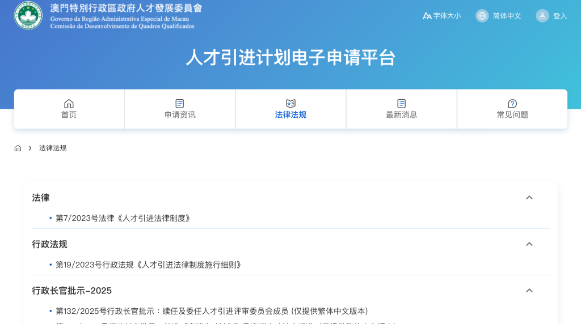Viewport: 581px width, 324px height.
Task: Open 第19/2023号行政法规 施行细则 link
Action: click(148, 265)
